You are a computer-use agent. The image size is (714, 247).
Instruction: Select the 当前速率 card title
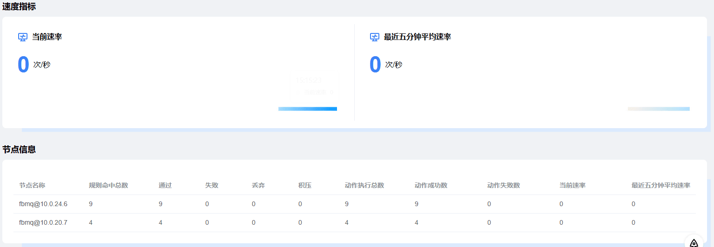point(47,37)
